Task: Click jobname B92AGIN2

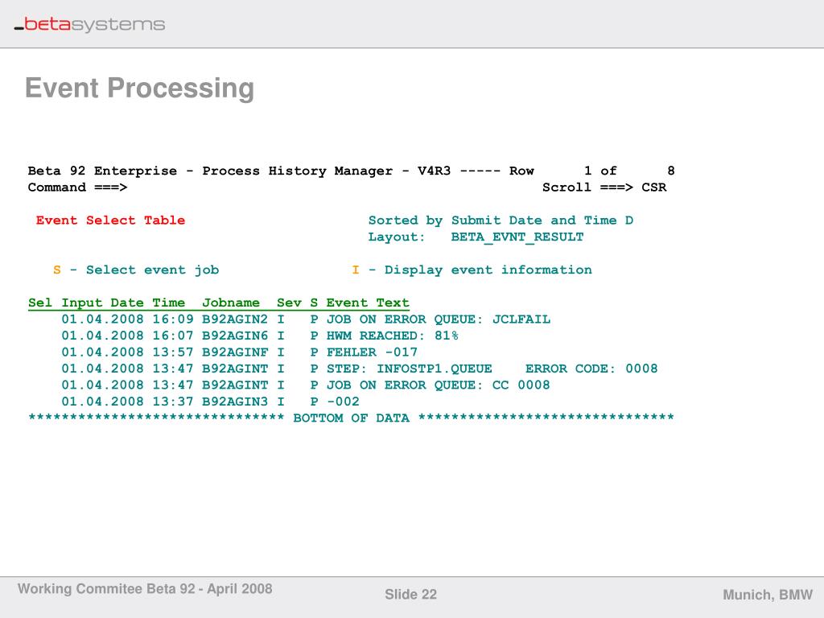Action: pyautogui.click(x=235, y=319)
